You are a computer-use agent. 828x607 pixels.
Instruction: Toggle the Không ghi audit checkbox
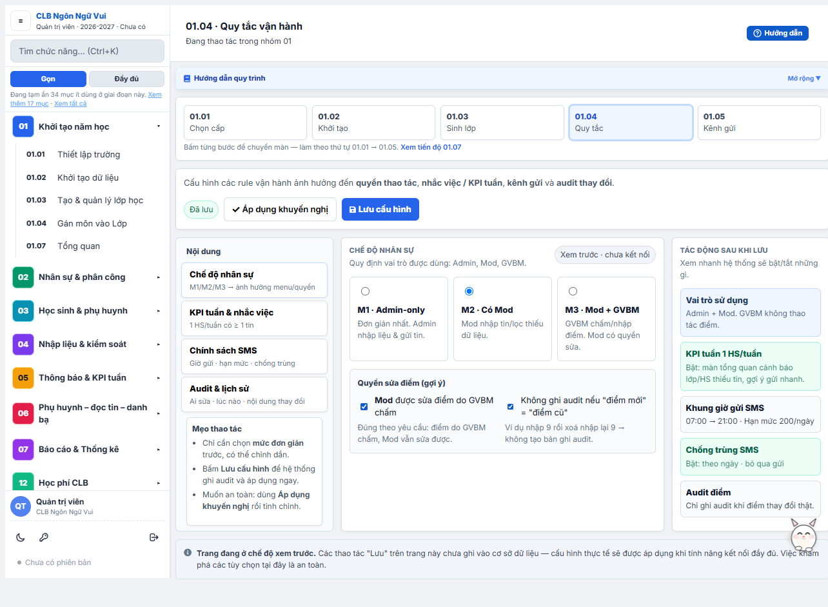(x=511, y=406)
